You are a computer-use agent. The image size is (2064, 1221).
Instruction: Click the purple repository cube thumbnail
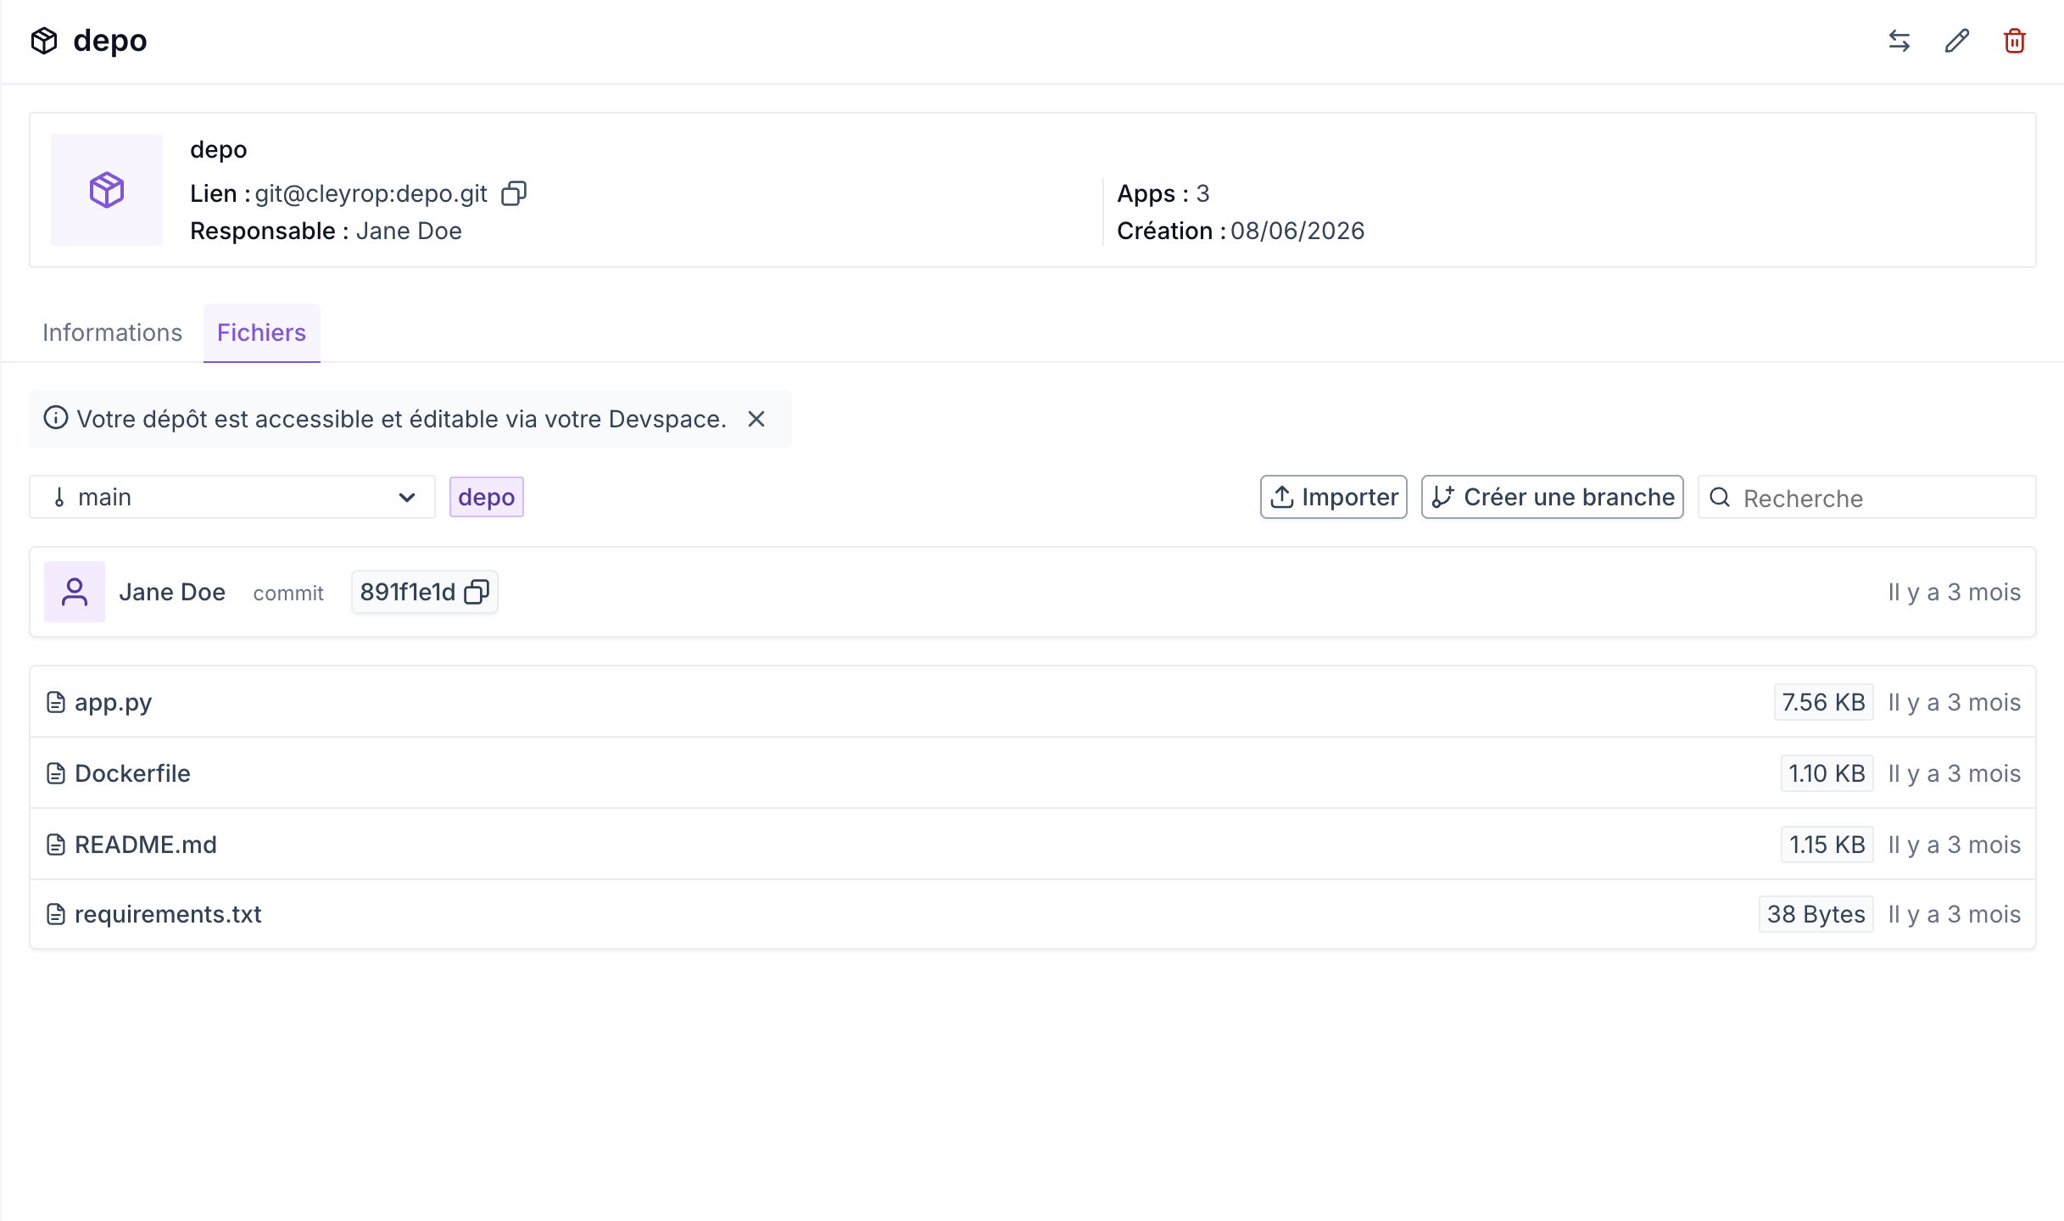pyautogui.click(x=107, y=190)
